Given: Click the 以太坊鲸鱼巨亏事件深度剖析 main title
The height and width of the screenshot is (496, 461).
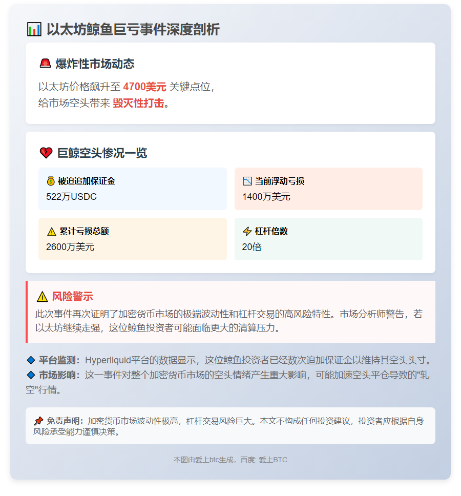Looking at the screenshot, I should coord(133,30).
